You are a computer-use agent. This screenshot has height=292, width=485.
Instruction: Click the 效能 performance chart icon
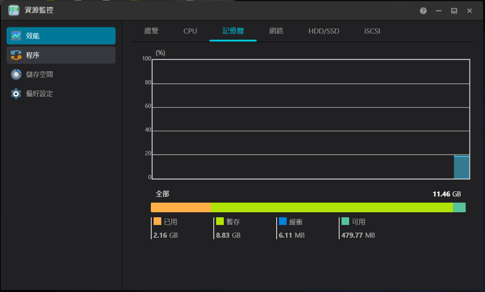(x=16, y=36)
